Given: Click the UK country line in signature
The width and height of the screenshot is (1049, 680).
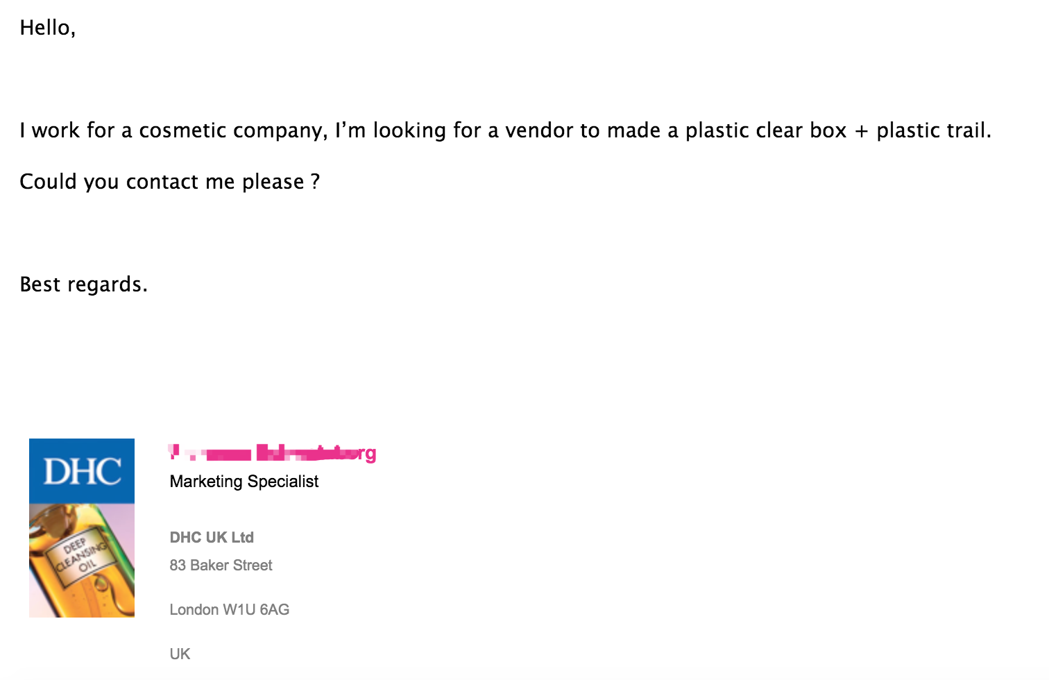Looking at the screenshot, I should point(180,654).
